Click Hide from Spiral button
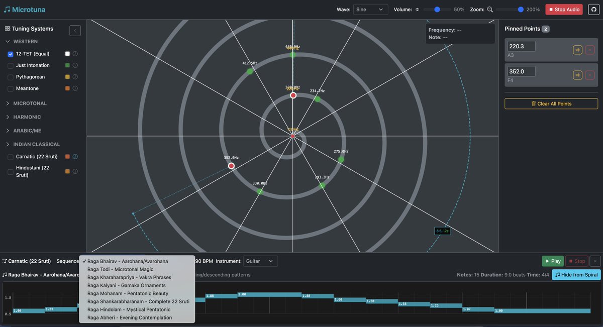Screen dimensions: 603x327 (576, 275)
